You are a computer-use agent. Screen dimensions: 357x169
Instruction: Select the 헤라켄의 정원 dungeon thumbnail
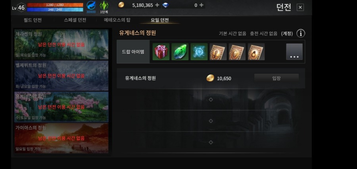[61, 44]
